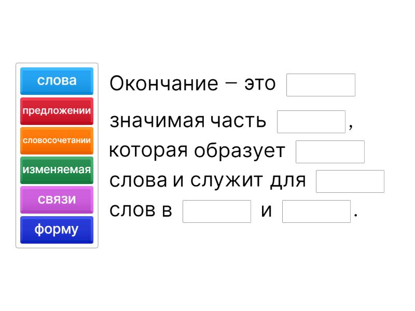Screen dimensions: 415x311
Task: Click the text 'которая образует'
Action: 197,151
